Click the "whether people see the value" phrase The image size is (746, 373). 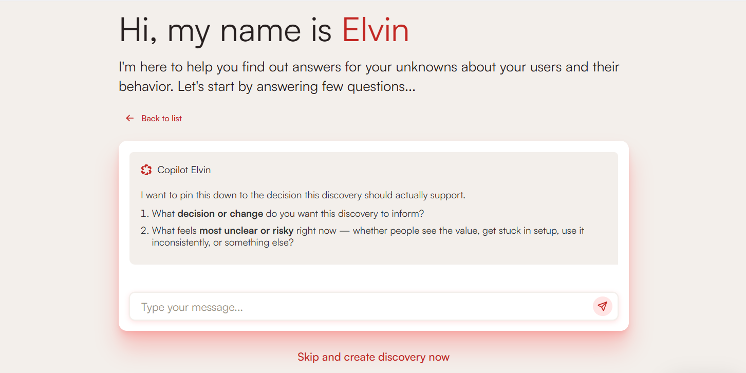(416, 231)
